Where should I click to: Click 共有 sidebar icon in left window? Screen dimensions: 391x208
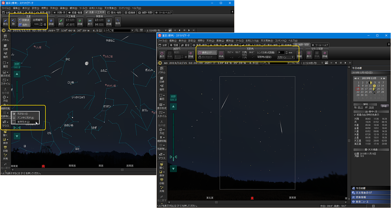tap(6, 157)
